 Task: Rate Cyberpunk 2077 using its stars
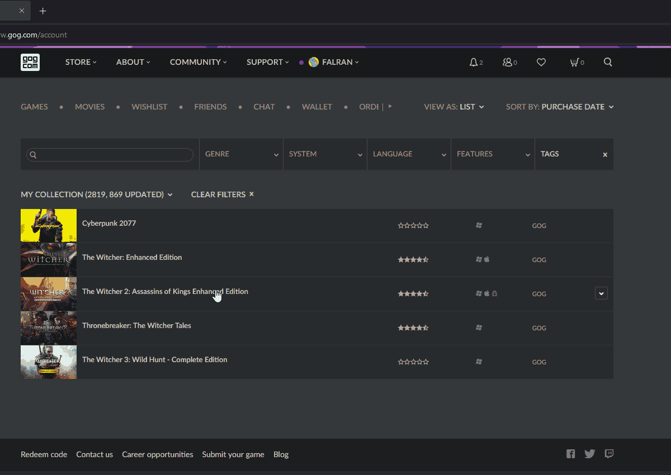(x=413, y=226)
